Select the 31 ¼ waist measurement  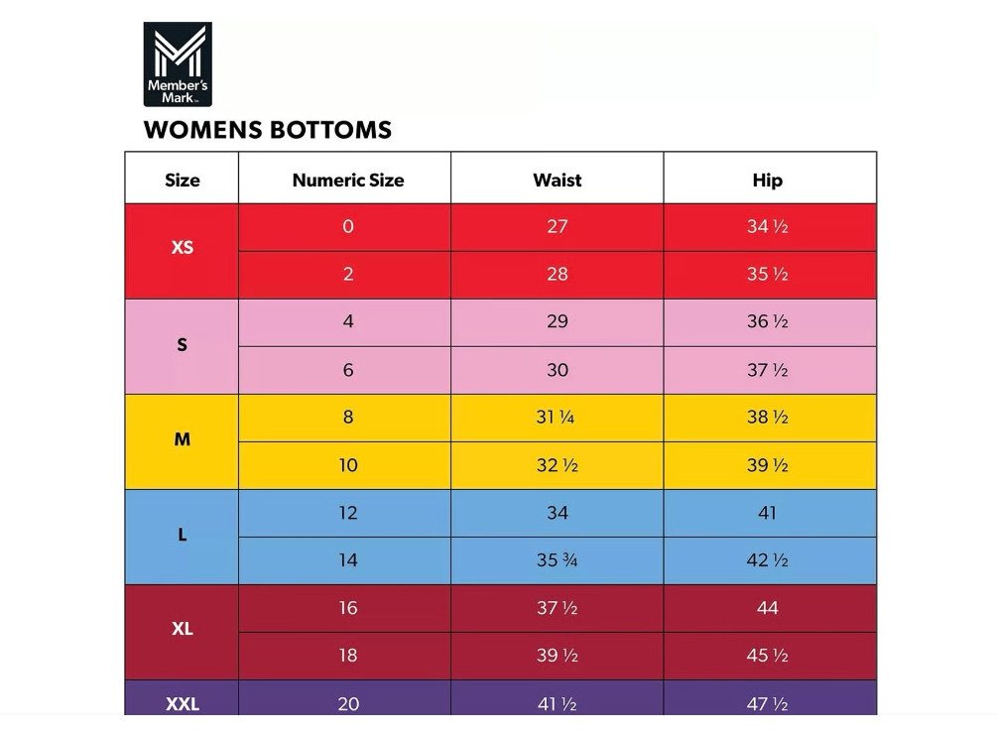tap(556, 418)
